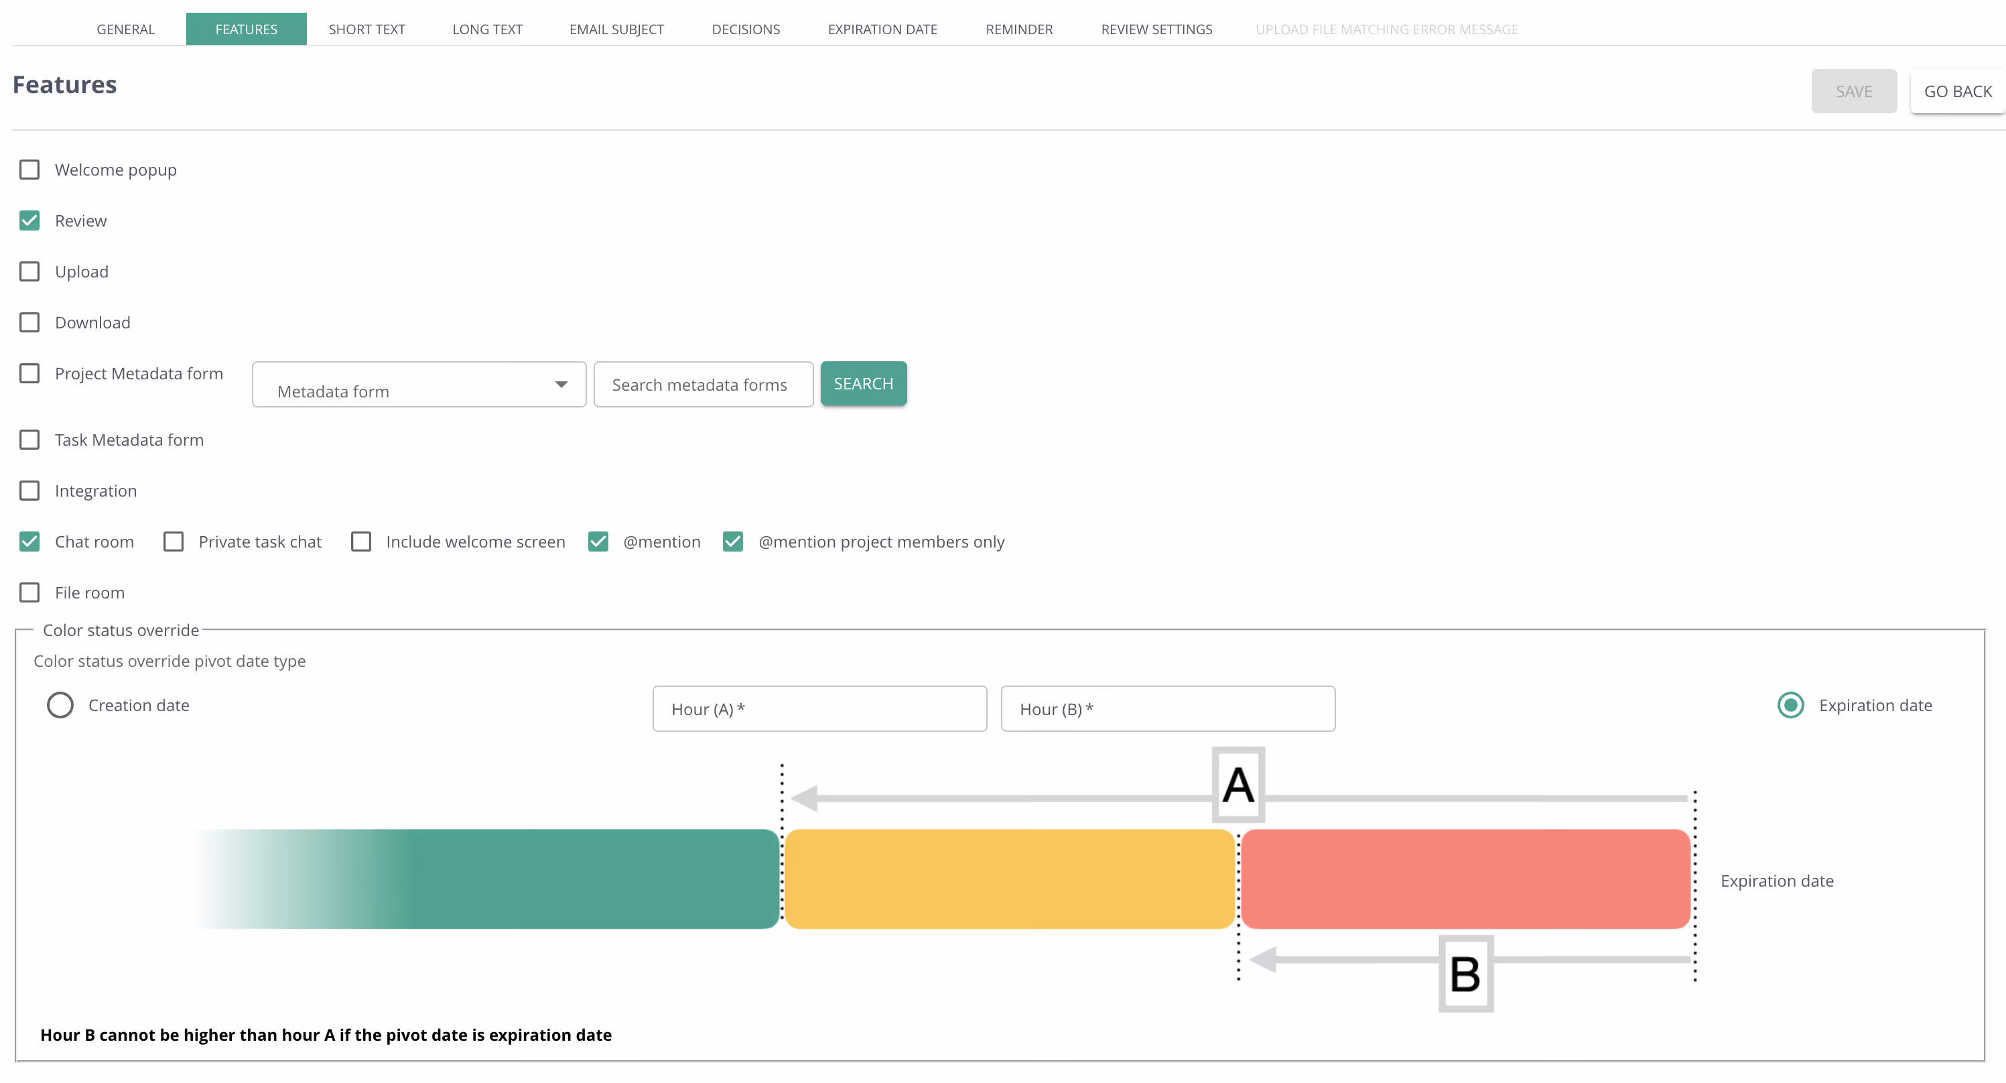Click the GO BACK button

tap(1958, 91)
